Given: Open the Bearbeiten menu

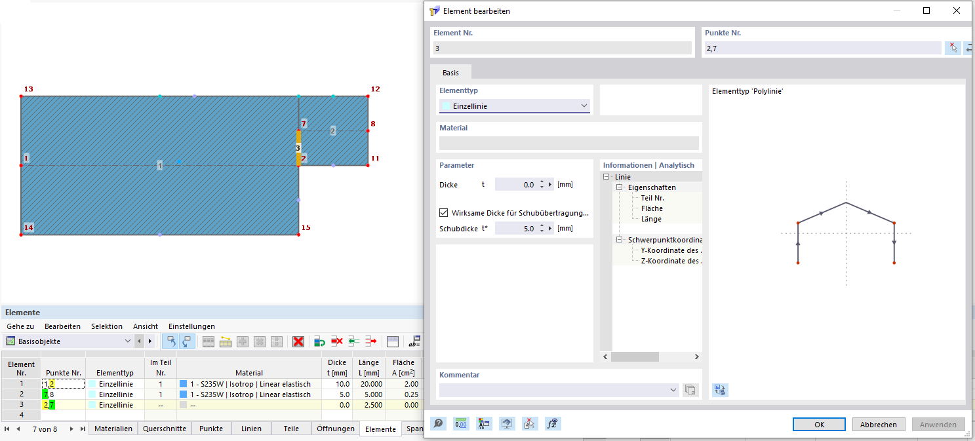Looking at the screenshot, I should pyautogui.click(x=62, y=326).
